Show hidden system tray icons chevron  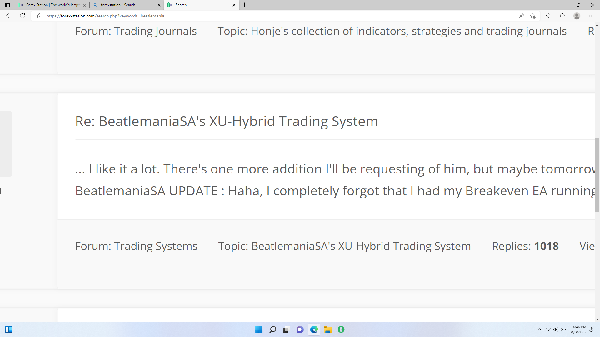pos(539,330)
